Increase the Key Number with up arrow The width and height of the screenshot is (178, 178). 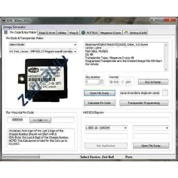pos(101,80)
